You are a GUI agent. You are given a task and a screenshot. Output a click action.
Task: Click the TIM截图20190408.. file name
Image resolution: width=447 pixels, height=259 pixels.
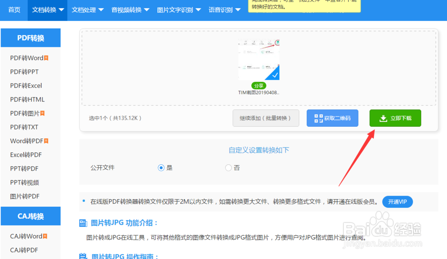[259, 92]
